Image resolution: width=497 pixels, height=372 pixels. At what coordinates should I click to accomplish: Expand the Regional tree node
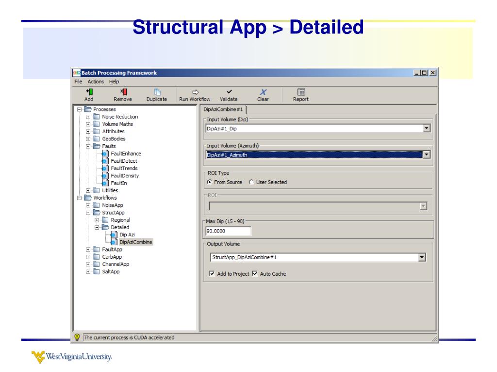click(97, 220)
